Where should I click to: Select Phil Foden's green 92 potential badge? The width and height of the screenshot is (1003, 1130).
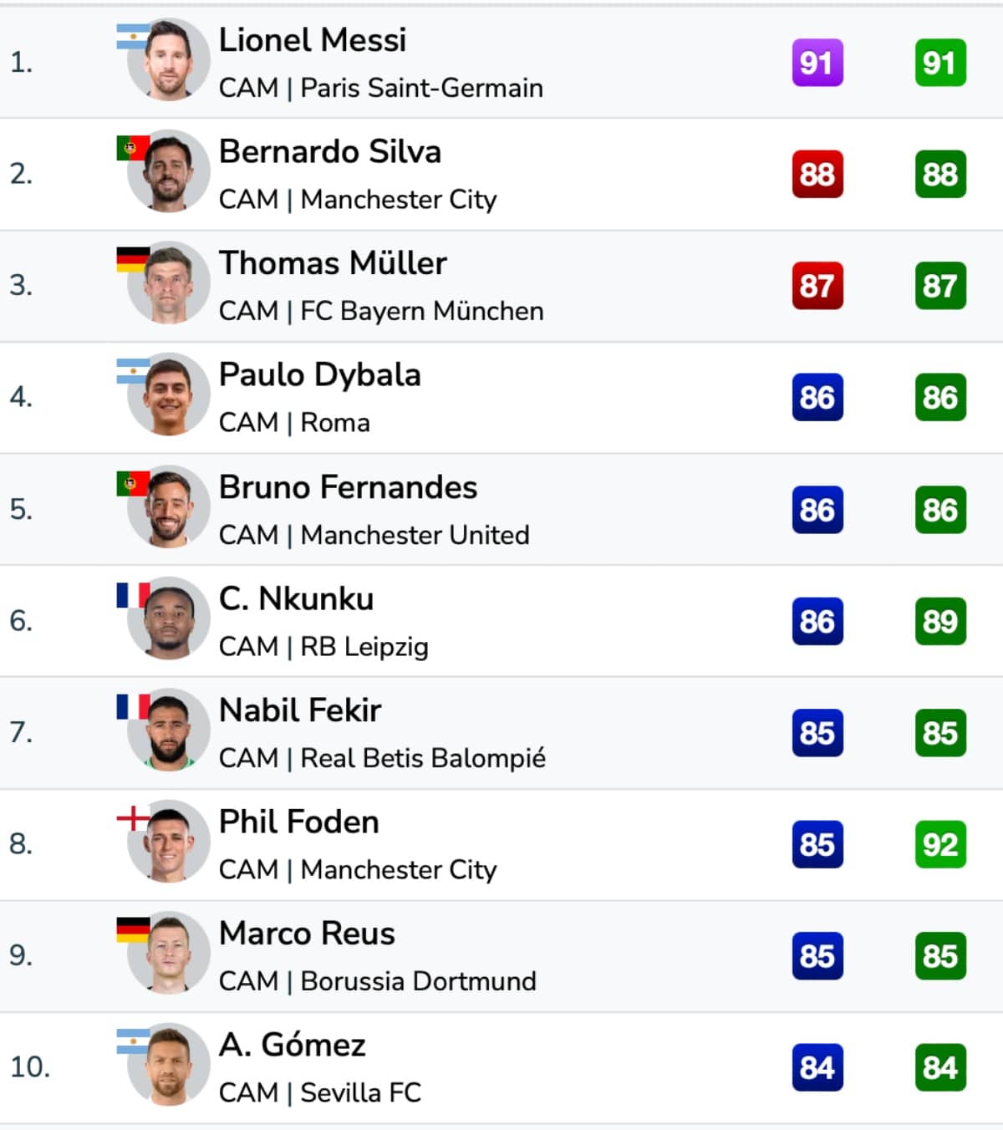[x=940, y=844]
